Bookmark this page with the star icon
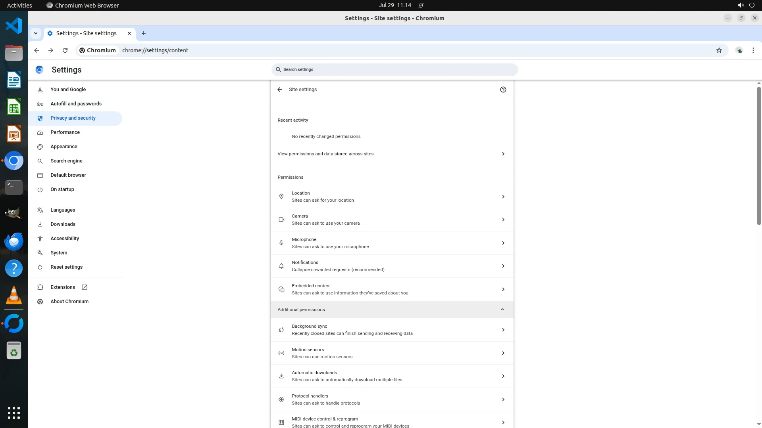Image resolution: width=762 pixels, height=428 pixels. pyautogui.click(x=719, y=50)
